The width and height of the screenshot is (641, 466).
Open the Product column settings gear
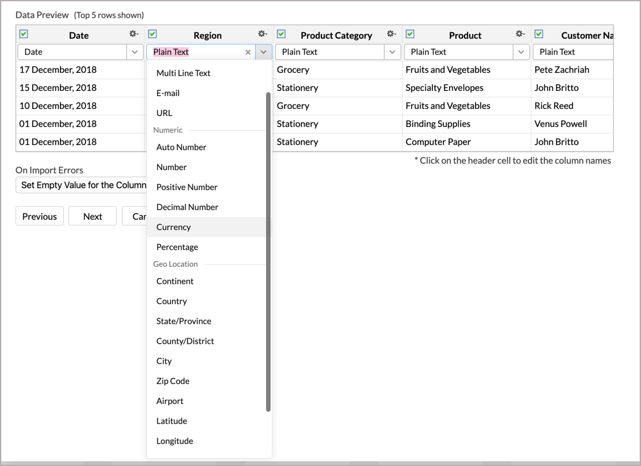(x=520, y=34)
